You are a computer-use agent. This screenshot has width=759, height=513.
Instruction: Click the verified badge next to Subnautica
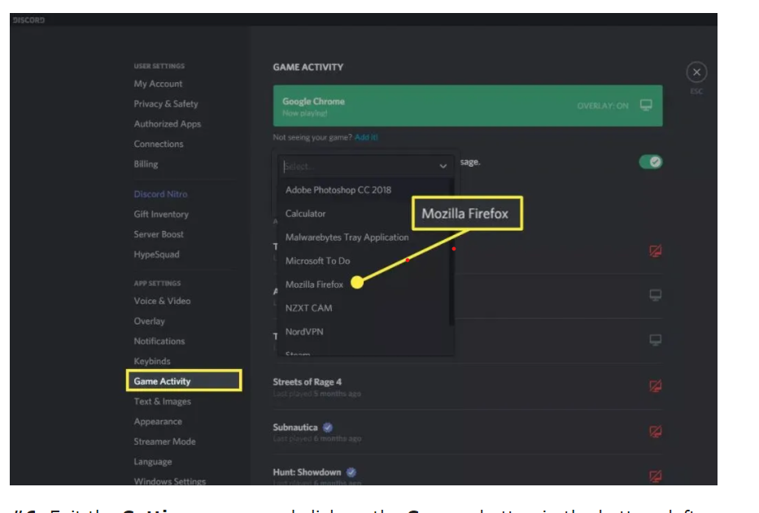click(328, 428)
